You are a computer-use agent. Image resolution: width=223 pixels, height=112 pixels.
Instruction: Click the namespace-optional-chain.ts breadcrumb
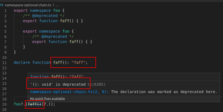[28, 5]
